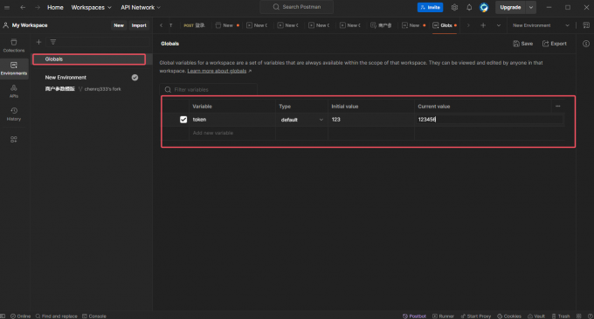Open the New Environment selector dropdown

tap(541, 25)
